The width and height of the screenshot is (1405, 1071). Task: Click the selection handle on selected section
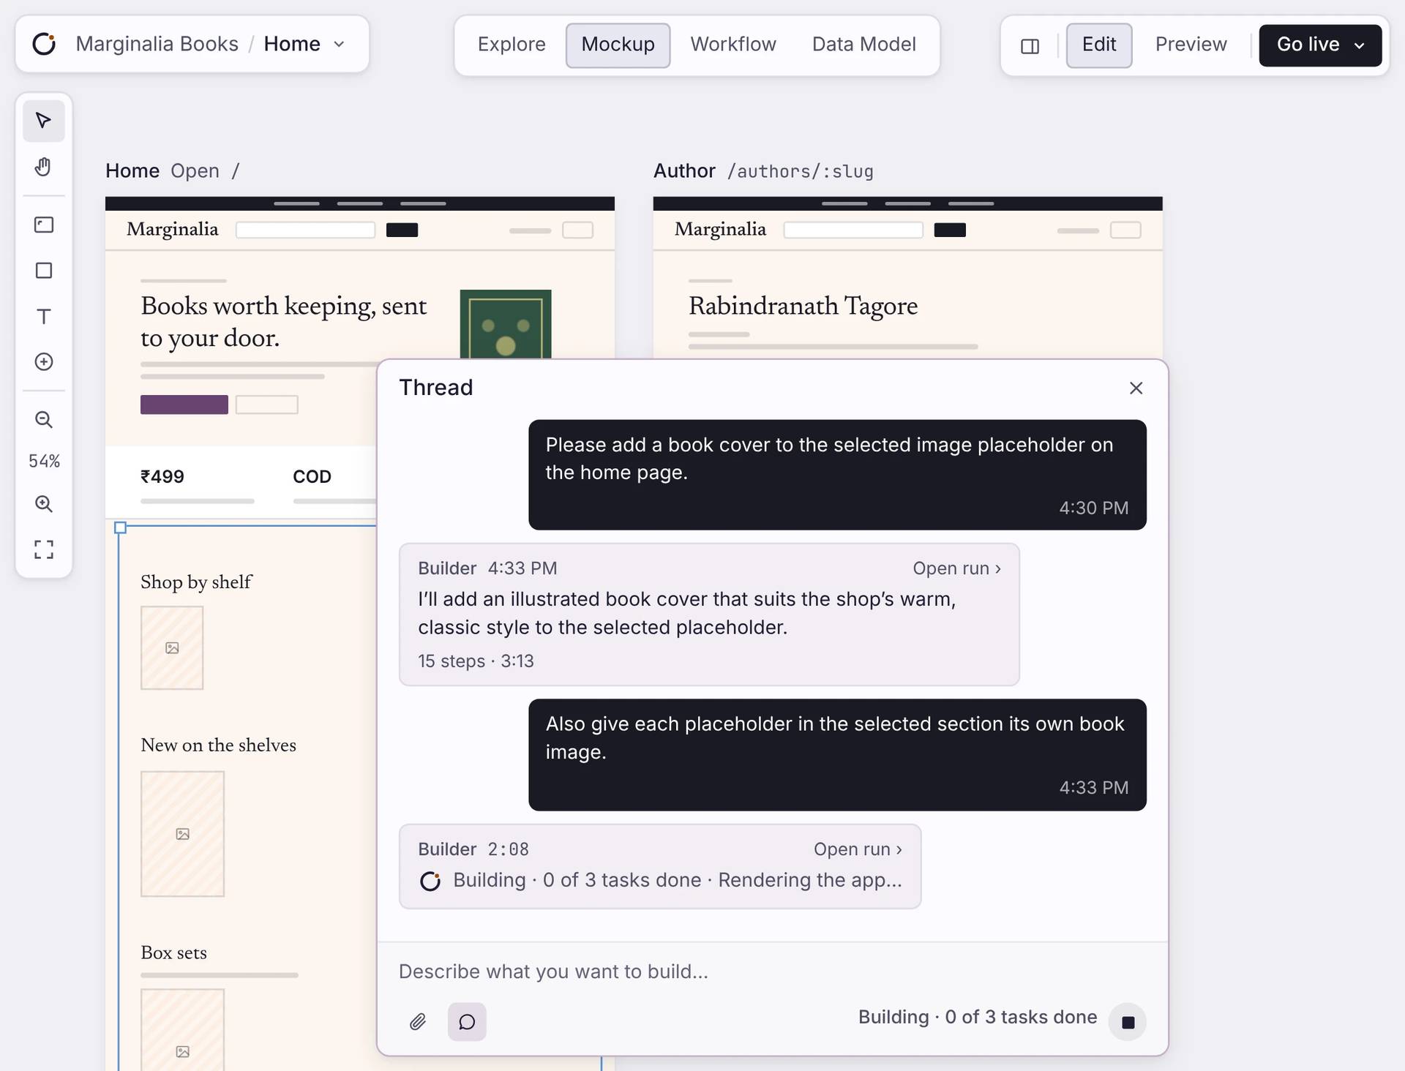pyautogui.click(x=121, y=527)
